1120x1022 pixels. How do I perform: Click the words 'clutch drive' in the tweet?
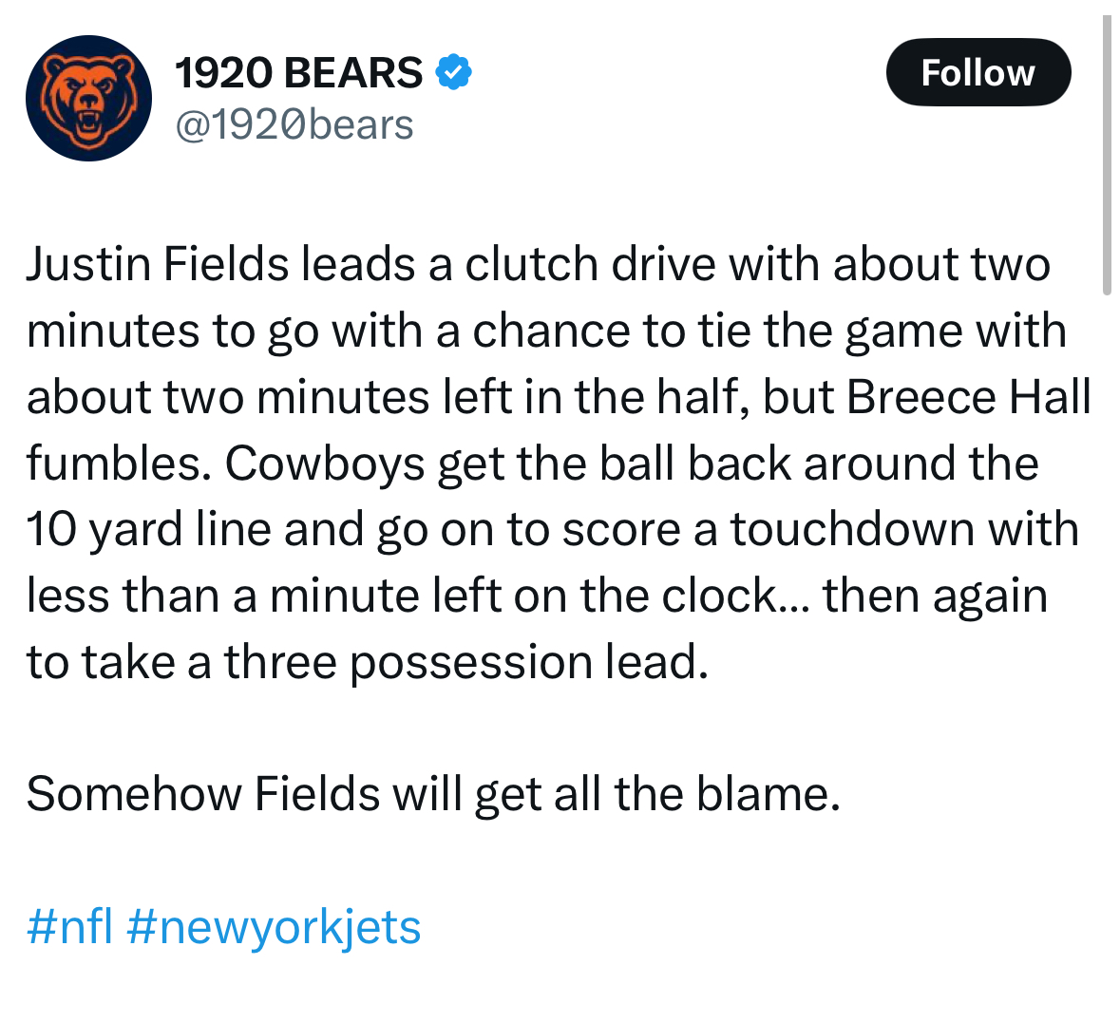[x=590, y=263]
